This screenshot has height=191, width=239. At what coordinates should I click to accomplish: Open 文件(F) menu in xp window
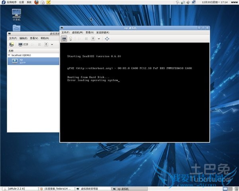coord(65,33)
